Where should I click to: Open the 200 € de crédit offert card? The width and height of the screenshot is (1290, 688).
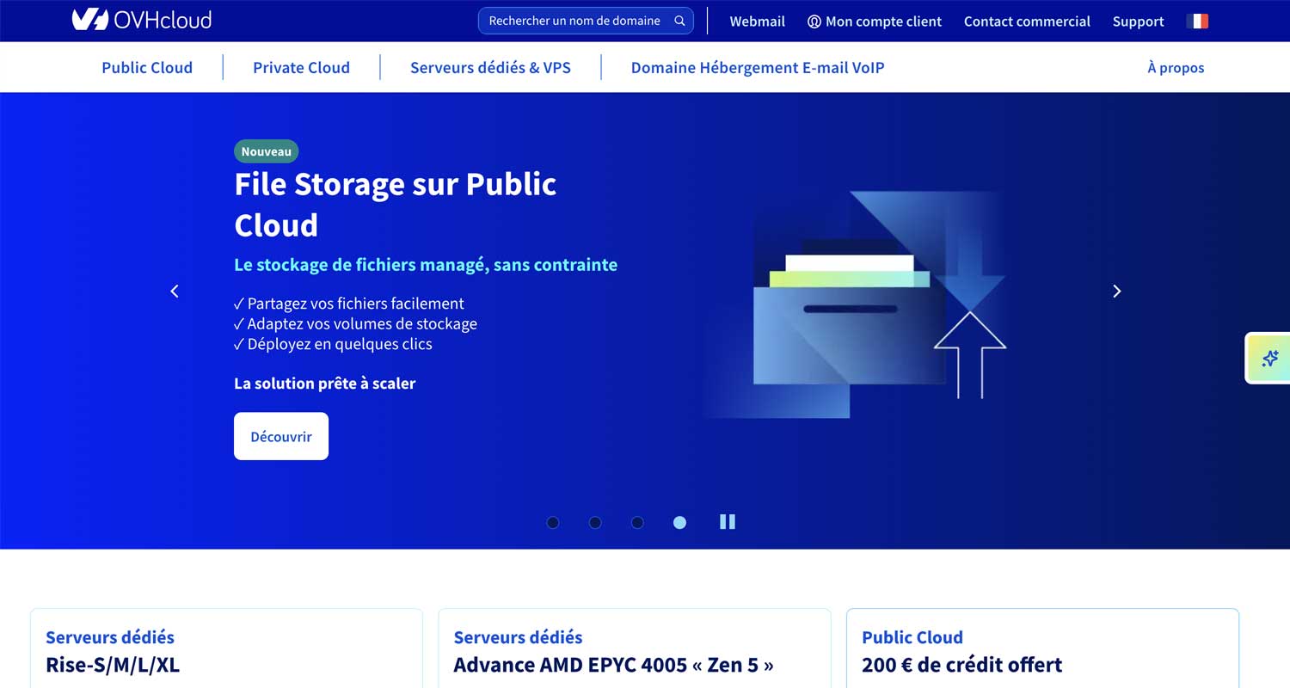pyautogui.click(x=1042, y=649)
